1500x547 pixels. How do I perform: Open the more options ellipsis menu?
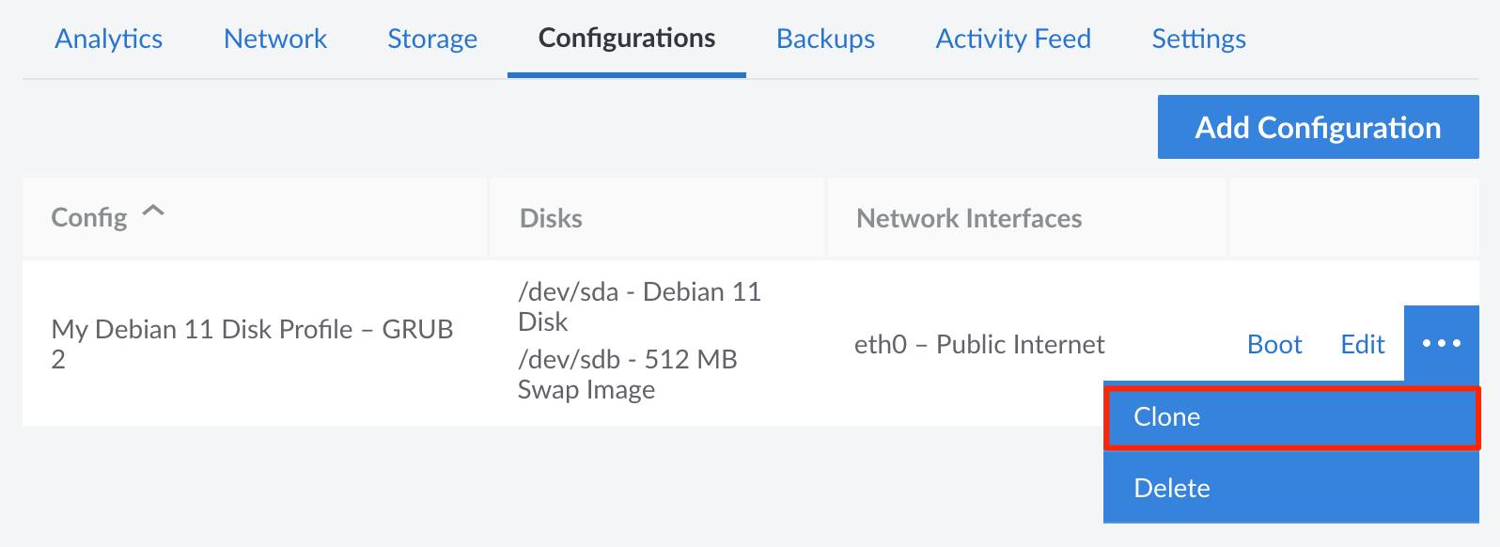point(1440,344)
